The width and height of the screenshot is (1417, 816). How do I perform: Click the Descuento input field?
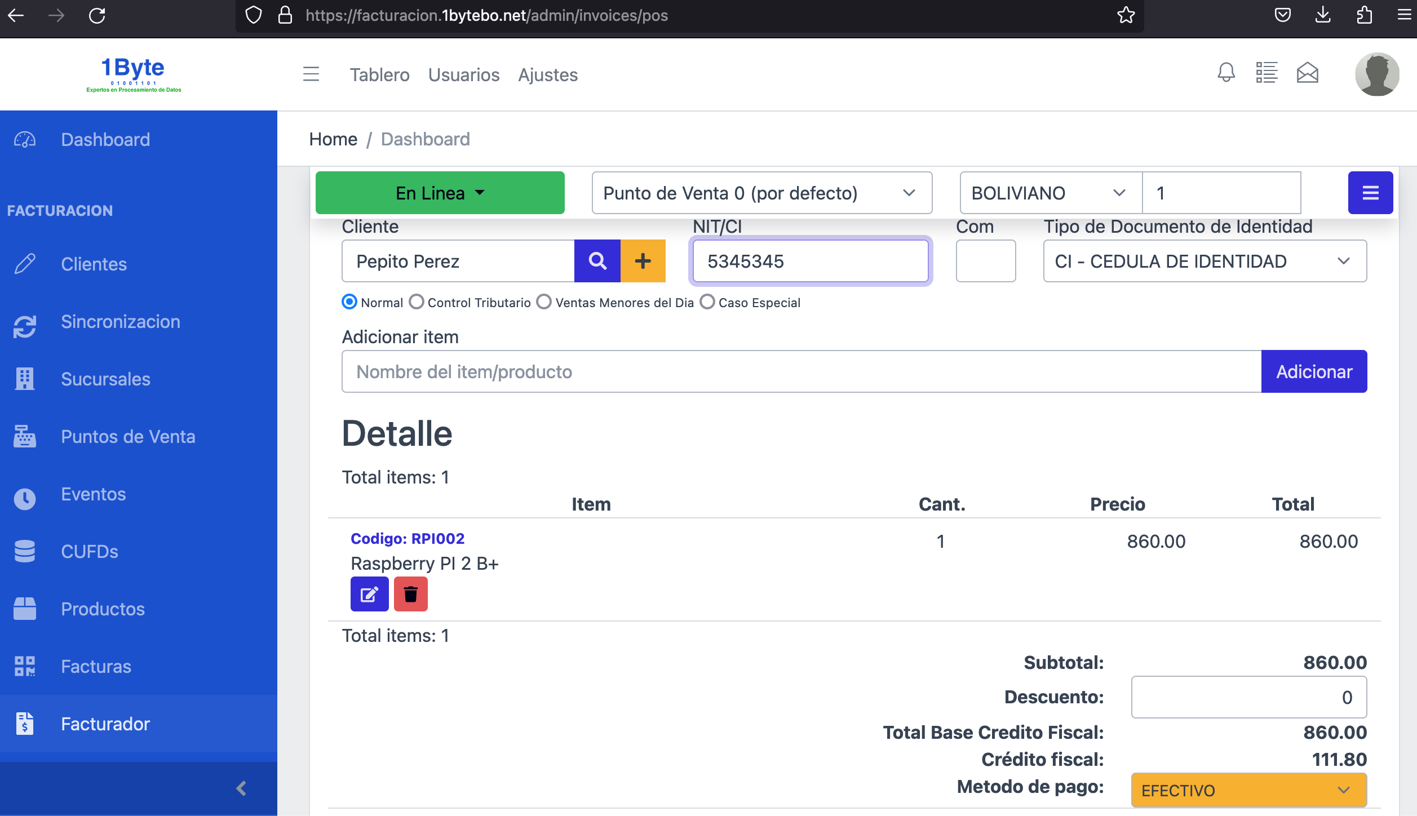pyautogui.click(x=1248, y=697)
